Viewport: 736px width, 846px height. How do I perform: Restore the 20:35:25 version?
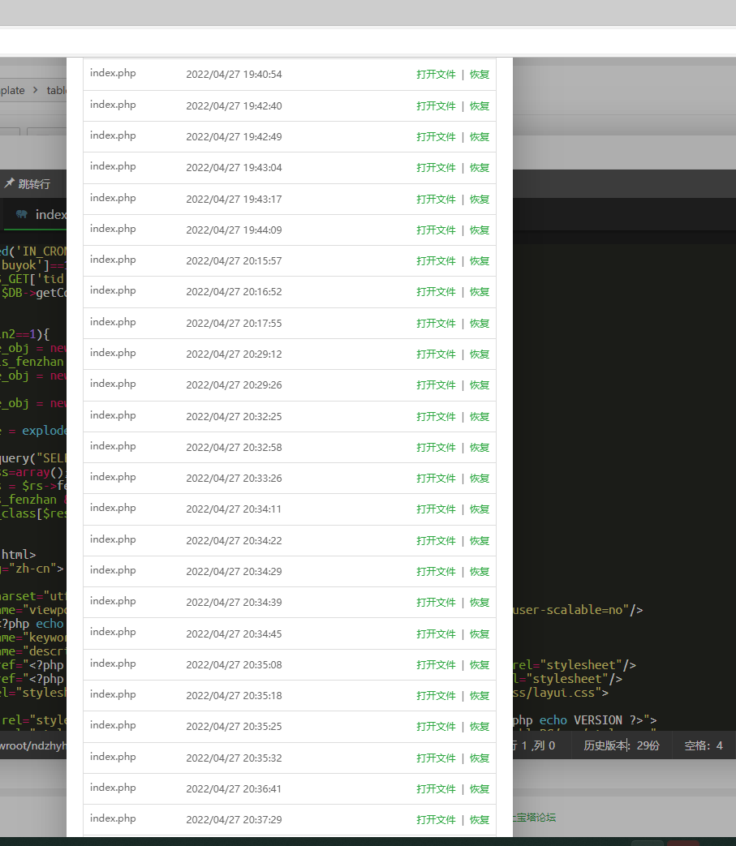(479, 727)
